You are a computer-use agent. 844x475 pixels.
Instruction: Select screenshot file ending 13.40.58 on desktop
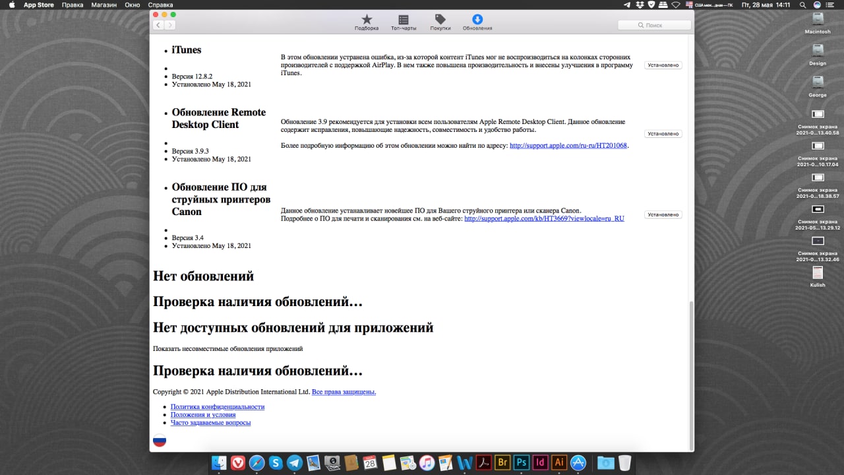(x=818, y=122)
